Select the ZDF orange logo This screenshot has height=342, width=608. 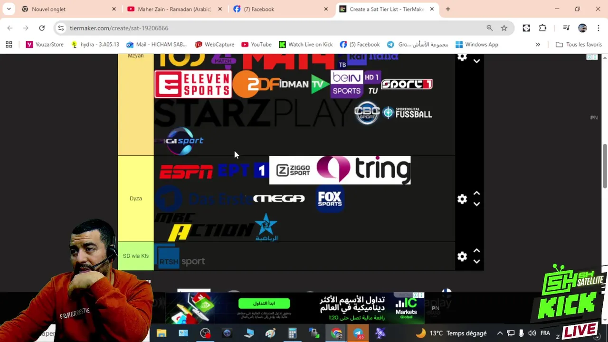tap(256, 85)
